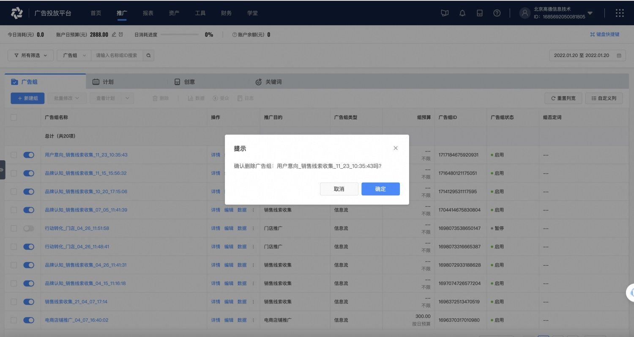Enable the paused 行动转化_门店_04_26_11:51:58 switch

tap(29, 228)
